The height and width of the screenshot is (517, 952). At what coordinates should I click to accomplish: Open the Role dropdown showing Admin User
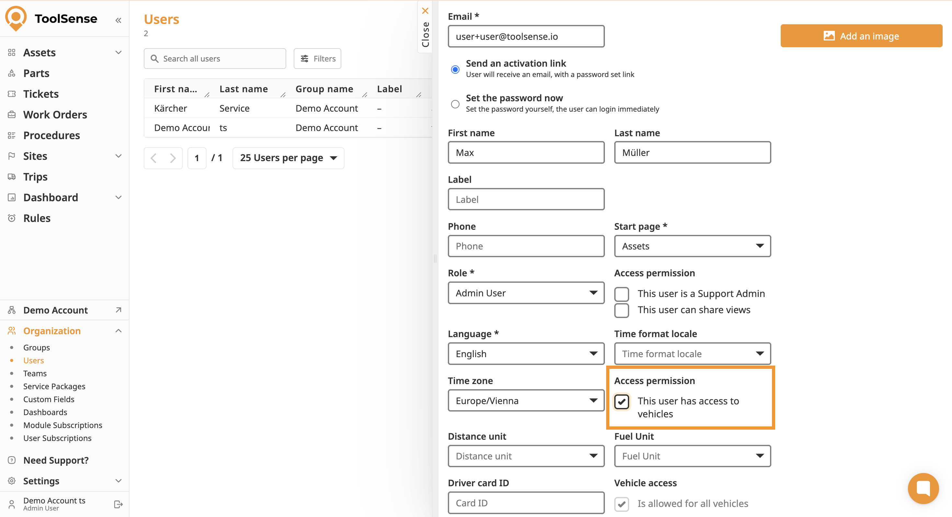pos(526,293)
